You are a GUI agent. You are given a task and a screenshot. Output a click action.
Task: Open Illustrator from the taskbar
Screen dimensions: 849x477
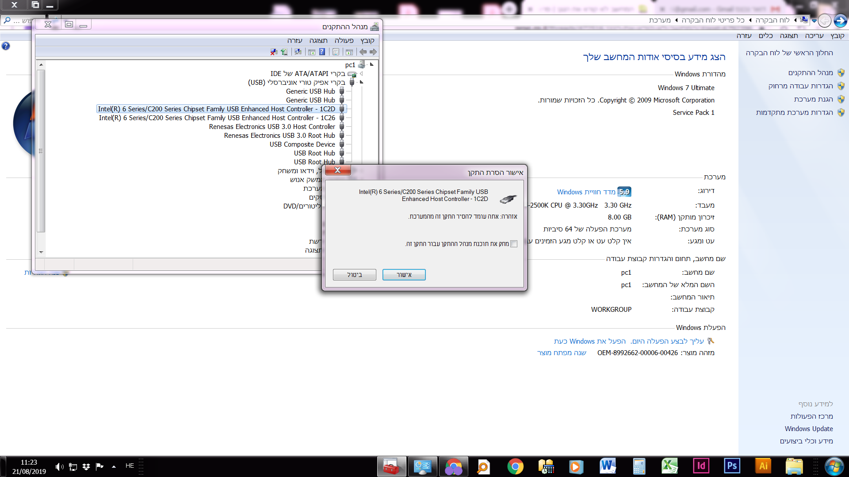tap(763, 466)
